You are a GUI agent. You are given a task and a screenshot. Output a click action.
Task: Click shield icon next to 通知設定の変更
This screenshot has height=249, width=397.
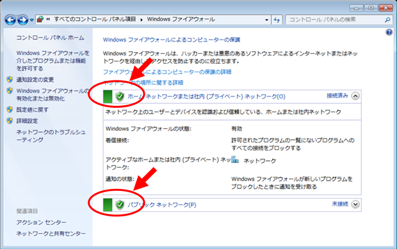coord(10,80)
